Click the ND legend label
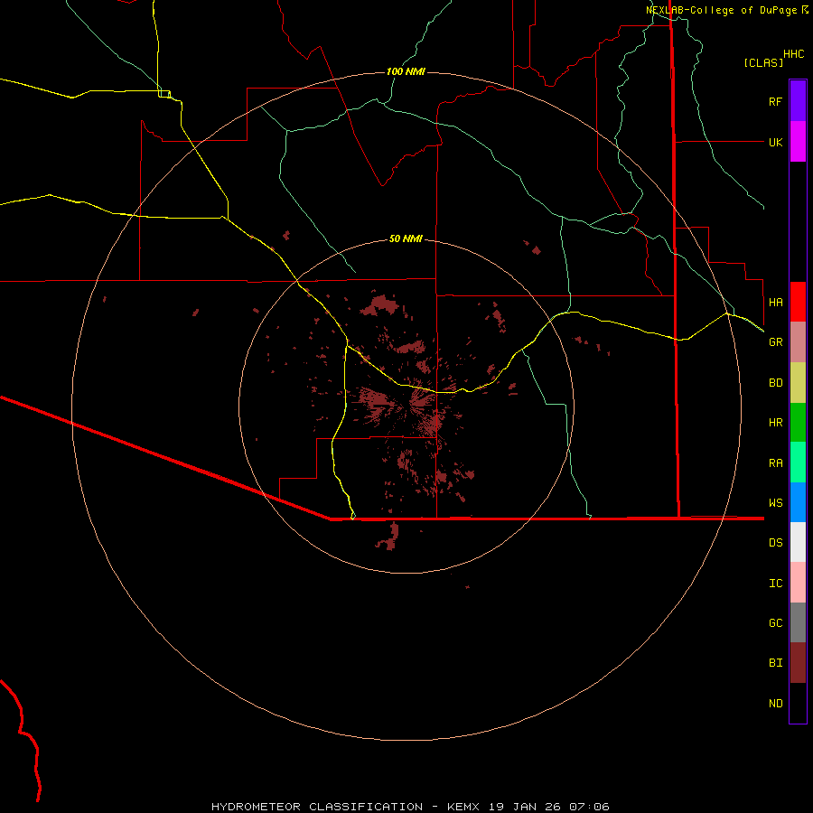This screenshot has width=813, height=813. pyautogui.click(x=776, y=704)
